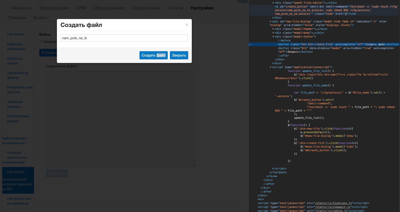Image resolution: width=400 pixels, height=212 pixels.
Task: Click the Файлы heading
Action: pyautogui.click(x=45, y=34)
